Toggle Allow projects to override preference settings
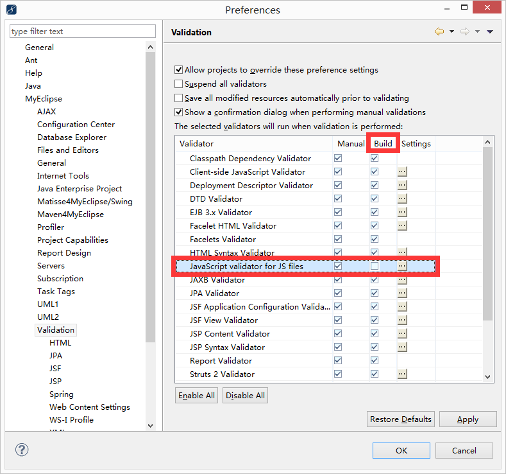Viewport: 506px width, 474px height. coord(178,70)
